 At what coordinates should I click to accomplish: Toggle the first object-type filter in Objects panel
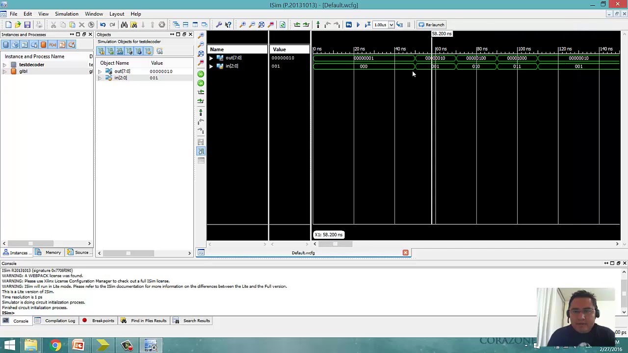[101, 51]
